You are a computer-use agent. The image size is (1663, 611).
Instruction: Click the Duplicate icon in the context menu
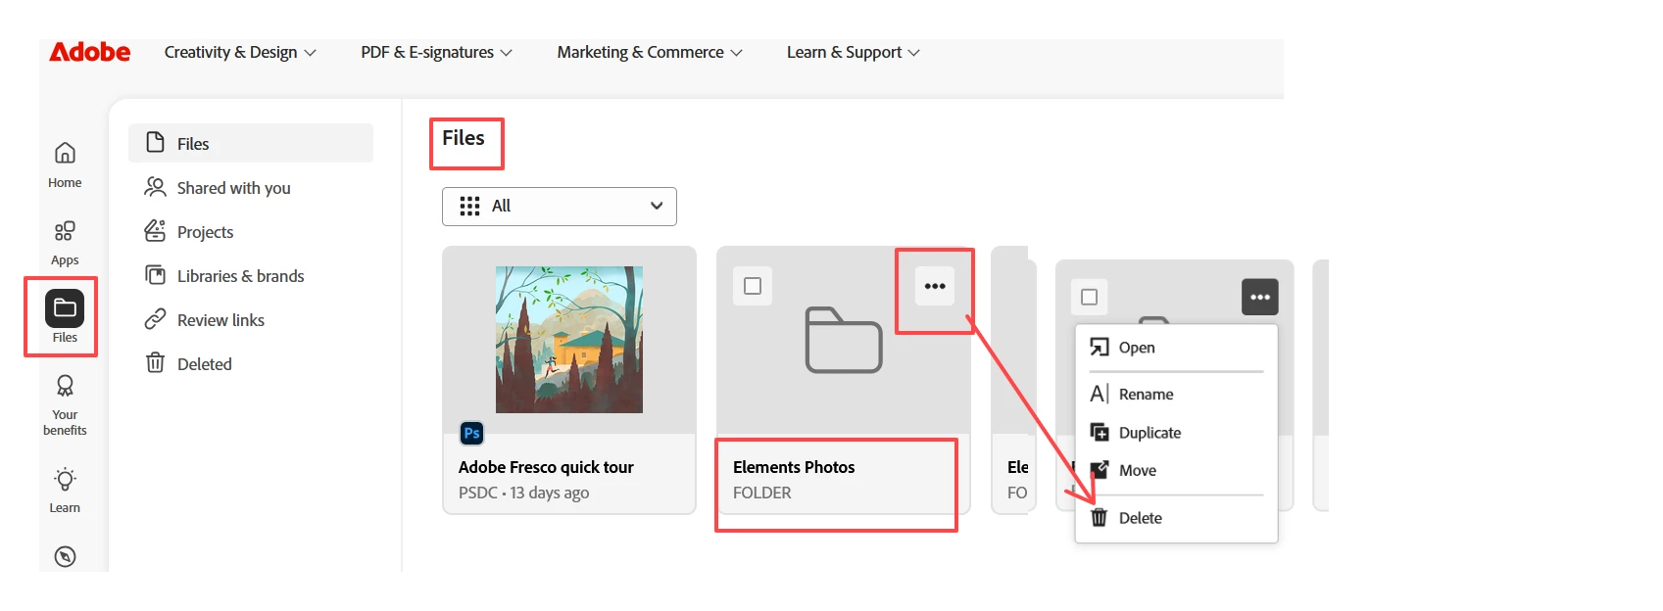point(1100,433)
